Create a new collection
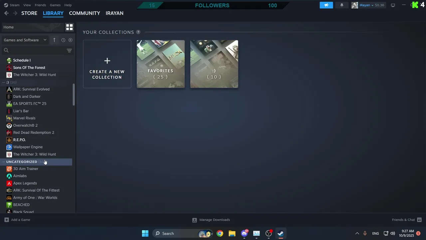Image resolution: width=426 pixels, height=240 pixels. pos(107,64)
